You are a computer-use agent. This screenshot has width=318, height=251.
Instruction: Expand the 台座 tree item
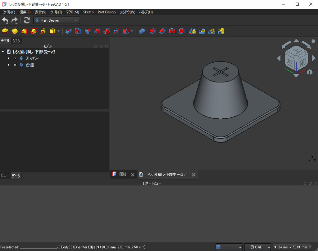coord(9,65)
